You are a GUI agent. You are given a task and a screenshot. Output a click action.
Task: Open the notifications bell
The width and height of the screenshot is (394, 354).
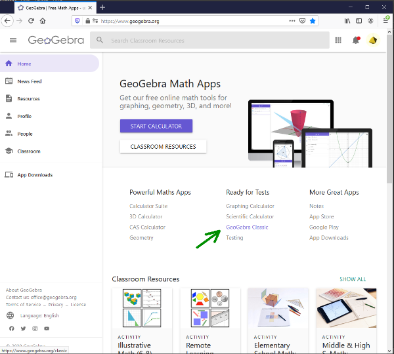coord(356,40)
